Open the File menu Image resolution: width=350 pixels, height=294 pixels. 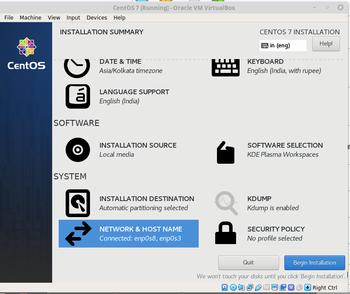click(x=9, y=18)
